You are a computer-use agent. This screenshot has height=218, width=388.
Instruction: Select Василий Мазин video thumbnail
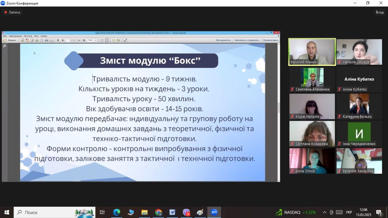[x=312, y=52]
